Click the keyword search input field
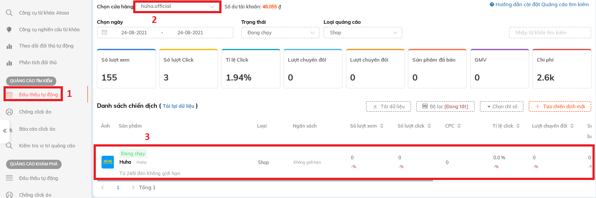The image size is (596, 198). (549, 33)
